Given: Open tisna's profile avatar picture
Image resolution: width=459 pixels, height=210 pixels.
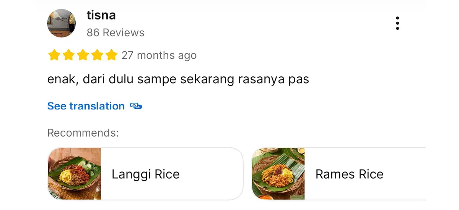Looking at the screenshot, I should (61, 23).
